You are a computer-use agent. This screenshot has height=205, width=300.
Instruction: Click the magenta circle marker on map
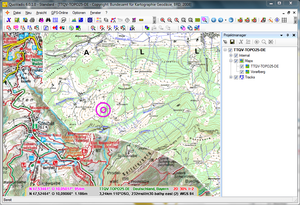pyautogui.click(x=103, y=110)
